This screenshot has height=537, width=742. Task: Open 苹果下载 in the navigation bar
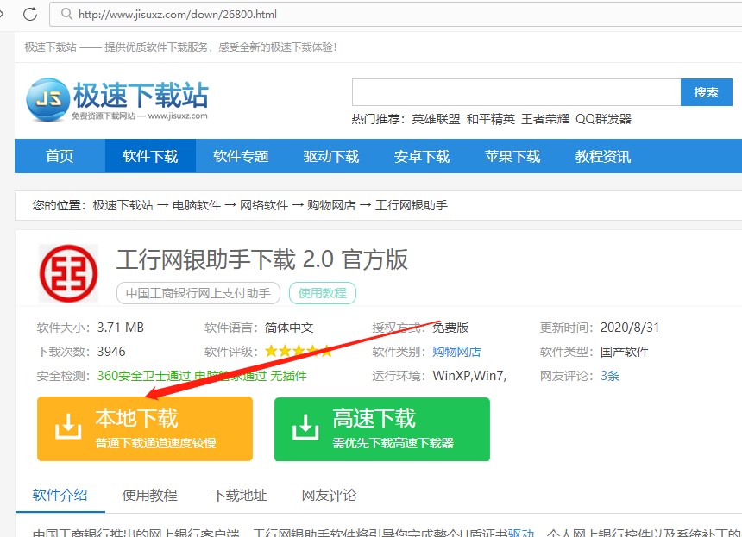coord(512,156)
